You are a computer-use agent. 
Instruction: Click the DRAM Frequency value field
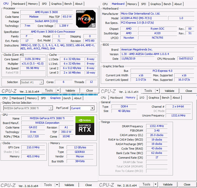(157, 126)
